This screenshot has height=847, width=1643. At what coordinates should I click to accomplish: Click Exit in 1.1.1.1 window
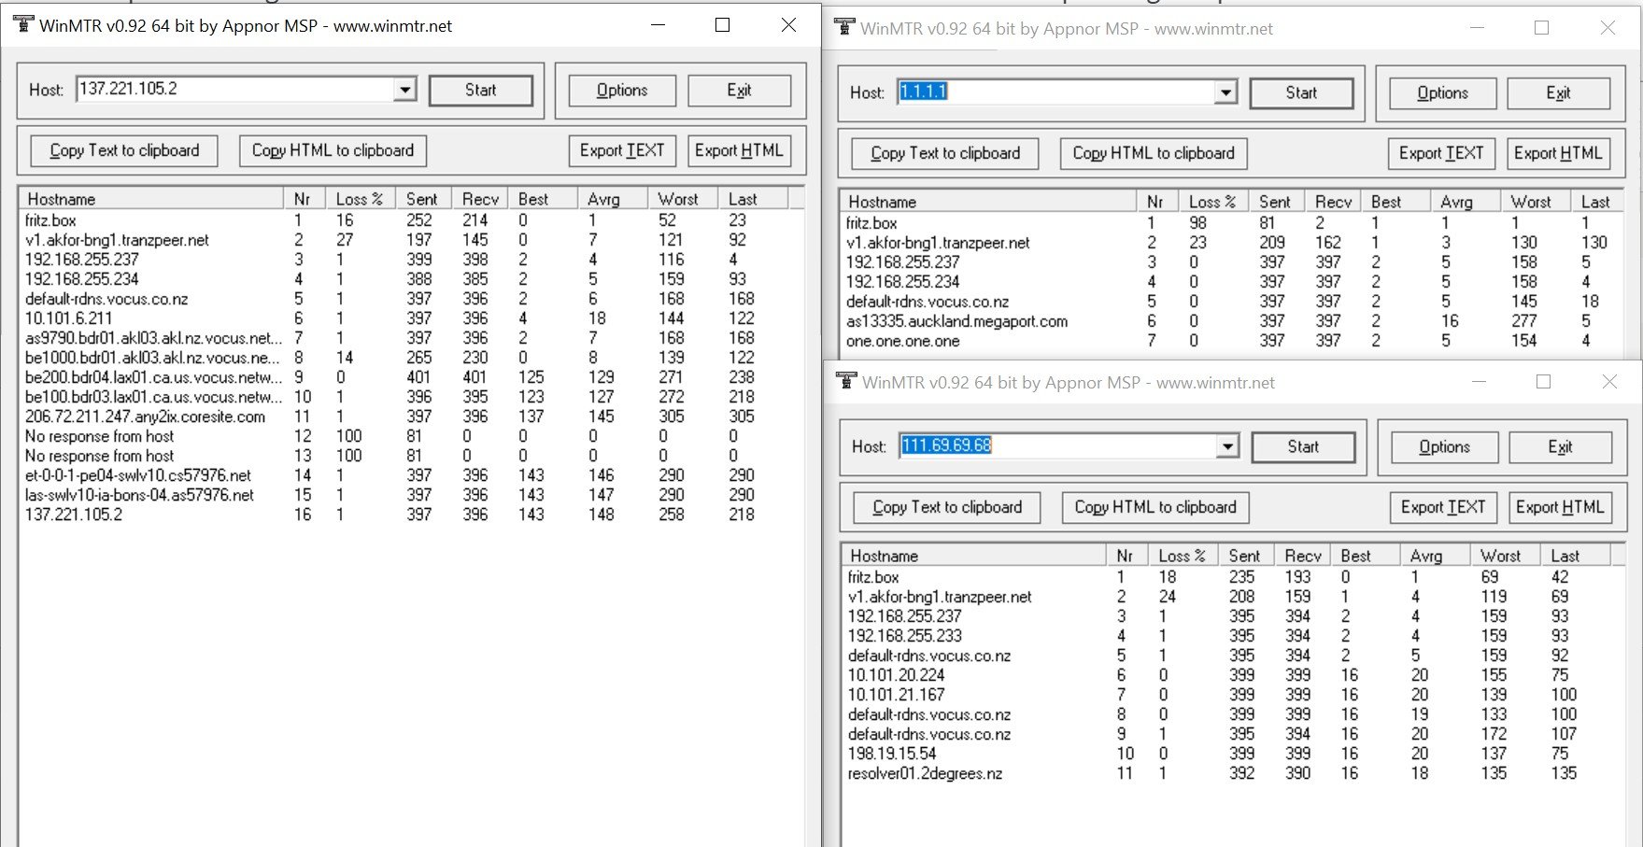[1558, 93]
